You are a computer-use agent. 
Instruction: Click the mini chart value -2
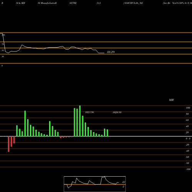[123, 187]
